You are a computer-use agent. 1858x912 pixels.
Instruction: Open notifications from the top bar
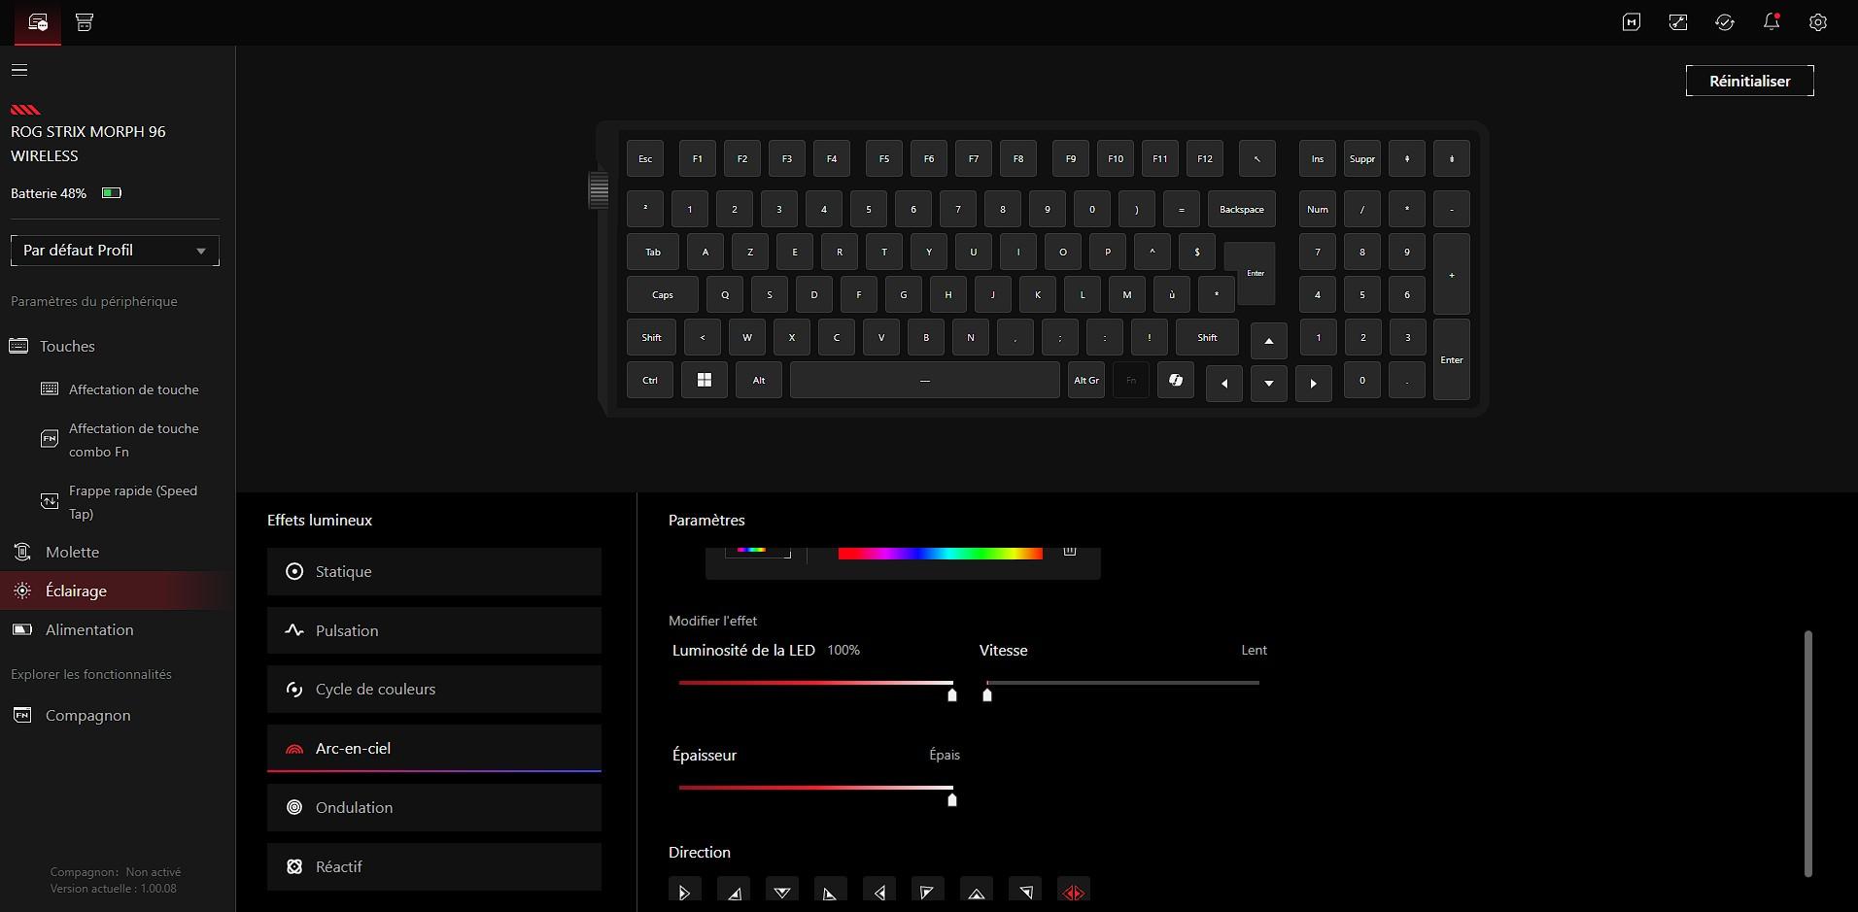1771,21
